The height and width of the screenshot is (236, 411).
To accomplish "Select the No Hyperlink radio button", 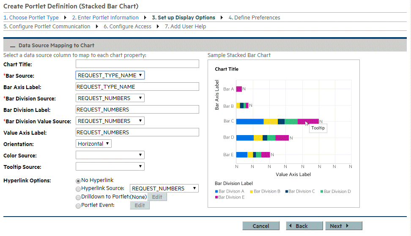I will 78,181.
